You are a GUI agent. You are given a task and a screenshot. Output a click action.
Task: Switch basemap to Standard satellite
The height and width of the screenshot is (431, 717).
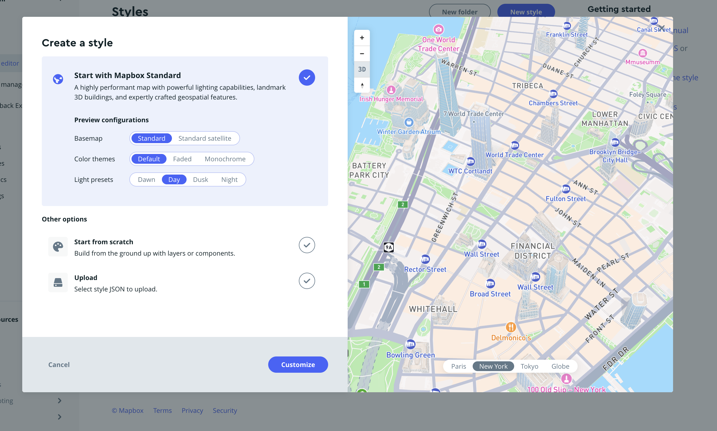(x=204, y=138)
